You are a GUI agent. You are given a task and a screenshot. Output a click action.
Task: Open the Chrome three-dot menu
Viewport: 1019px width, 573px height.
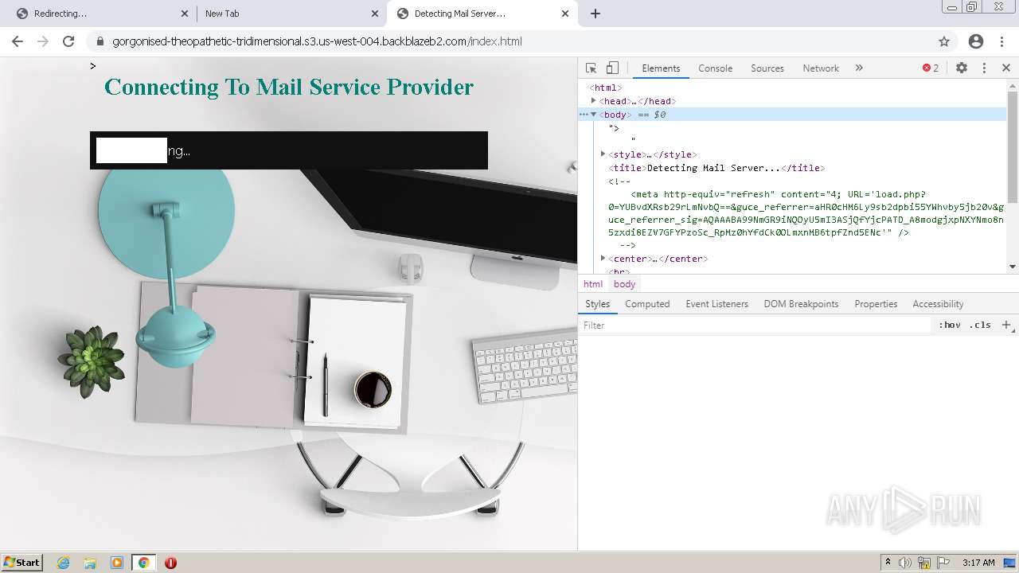click(x=1001, y=41)
